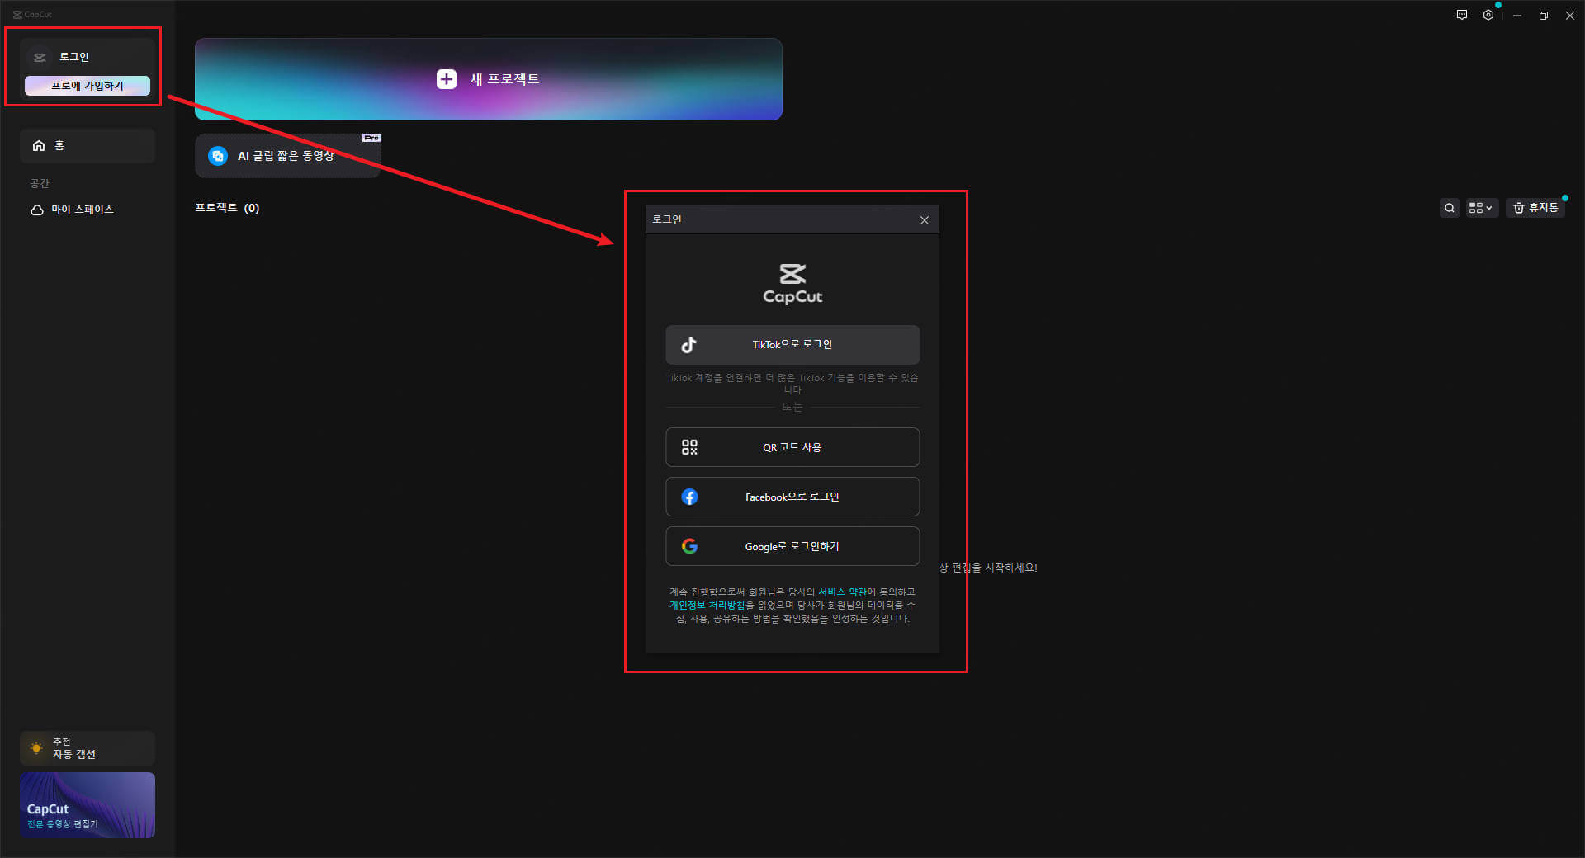Choose QR 코드 사용 login
1585x858 pixels.
coord(792,447)
